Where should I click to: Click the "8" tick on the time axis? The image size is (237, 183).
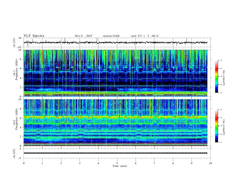pyautogui.click(x=173, y=163)
